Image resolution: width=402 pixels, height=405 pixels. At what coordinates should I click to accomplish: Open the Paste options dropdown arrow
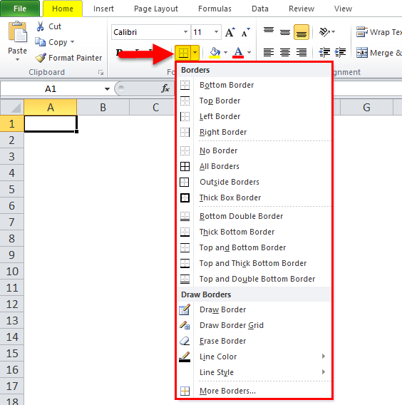pyautogui.click(x=17, y=60)
